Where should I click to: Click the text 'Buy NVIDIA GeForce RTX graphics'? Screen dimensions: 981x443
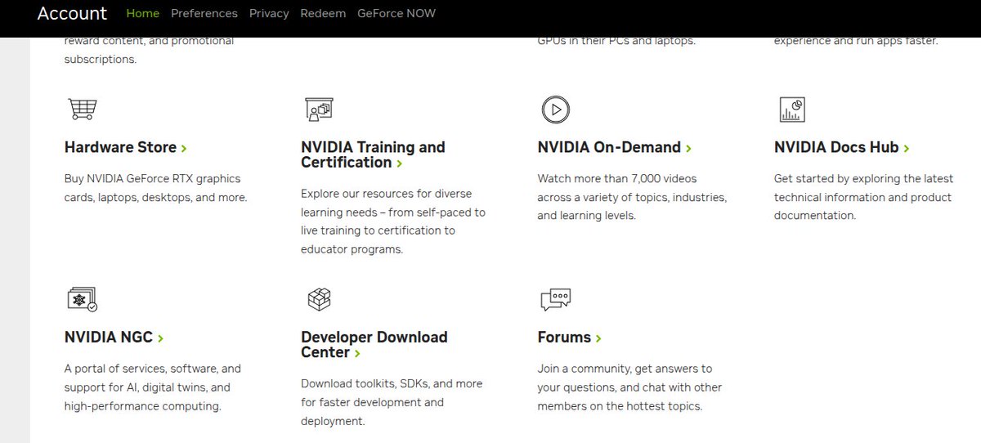coord(153,178)
